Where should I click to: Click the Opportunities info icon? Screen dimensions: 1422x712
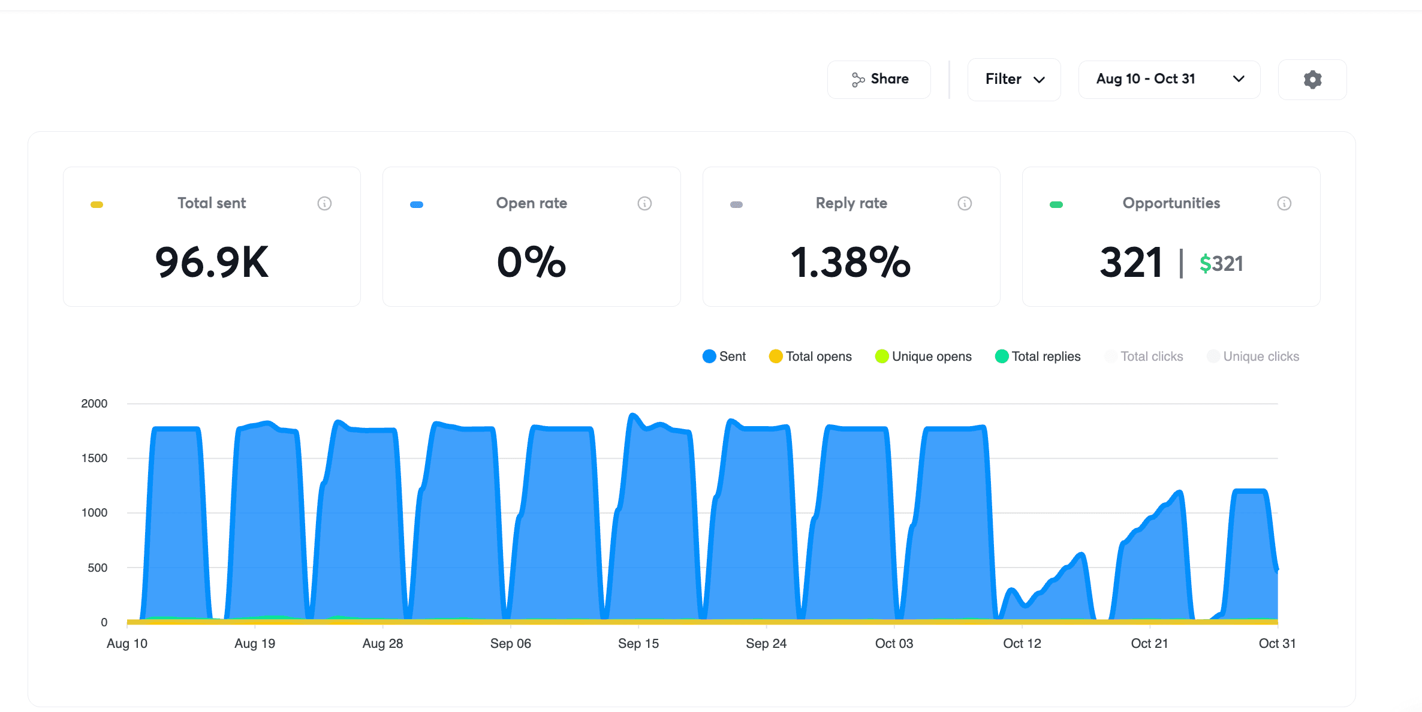(x=1284, y=204)
